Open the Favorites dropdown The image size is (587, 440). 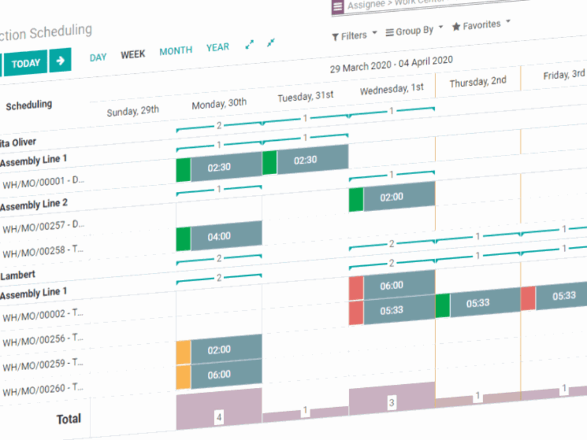481,25
